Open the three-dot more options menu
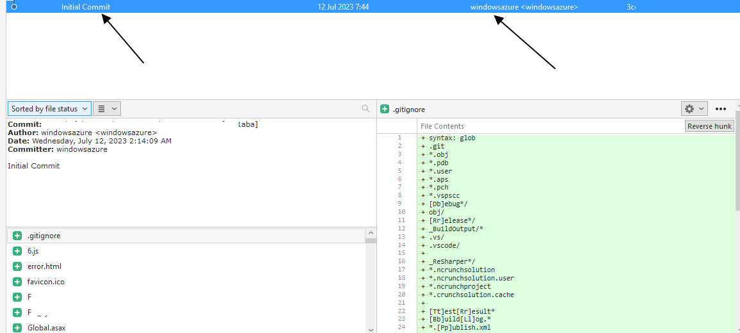The width and height of the screenshot is (740, 333). [x=721, y=109]
